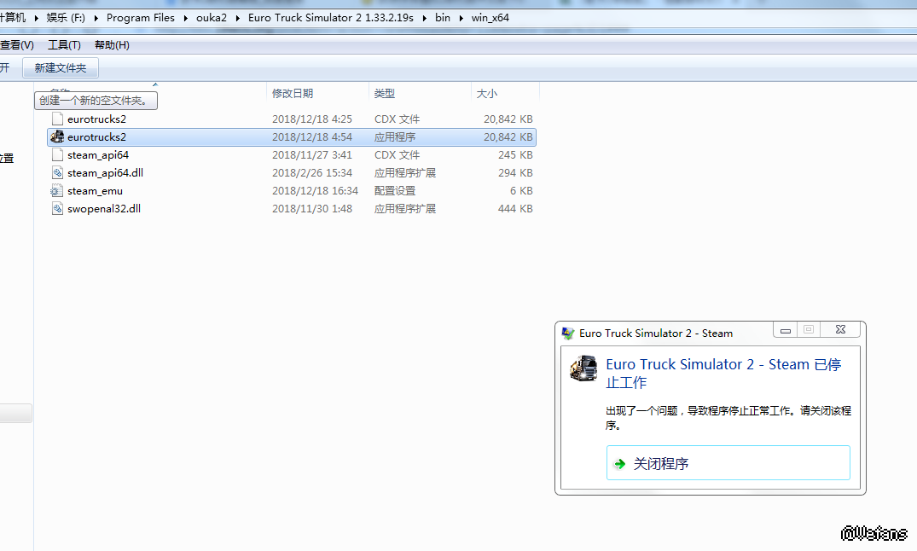The image size is (917, 551).
Task: Click the swopenal32.dll file icon
Action: (57, 209)
